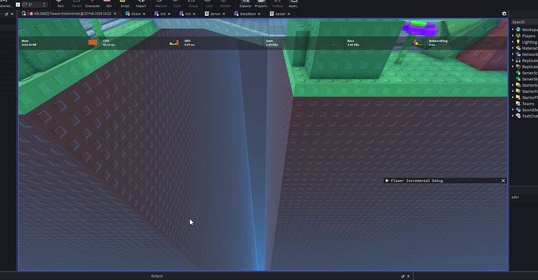Close the Flower Incremental place tab
This screenshot has width=538, height=280.
pyautogui.click(x=115, y=14)
